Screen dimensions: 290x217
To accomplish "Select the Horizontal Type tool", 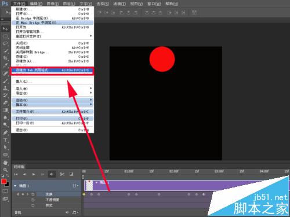I will click(x=5, y=140).
